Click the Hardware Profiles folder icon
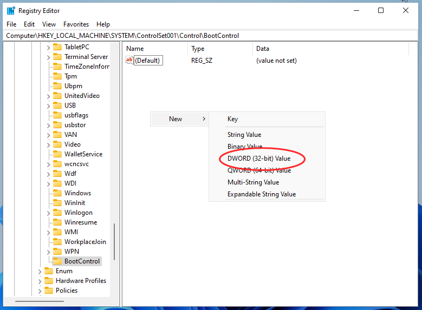Viewport: 422px width, 310px height. [x=49, y=280]
